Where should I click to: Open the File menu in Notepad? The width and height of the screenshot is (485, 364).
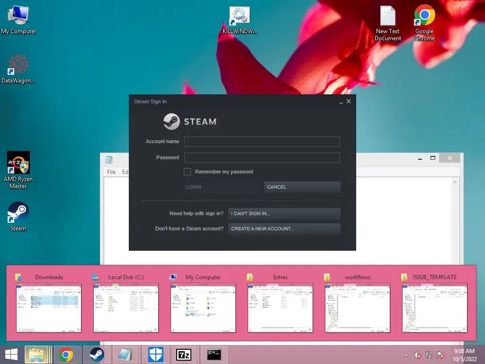point(111,172)
